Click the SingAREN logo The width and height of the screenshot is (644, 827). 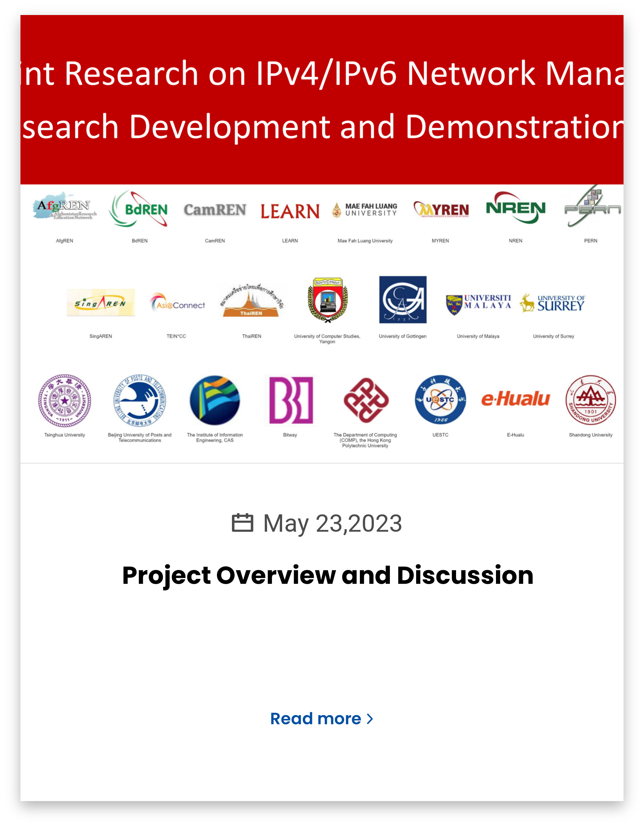(101, 303)
